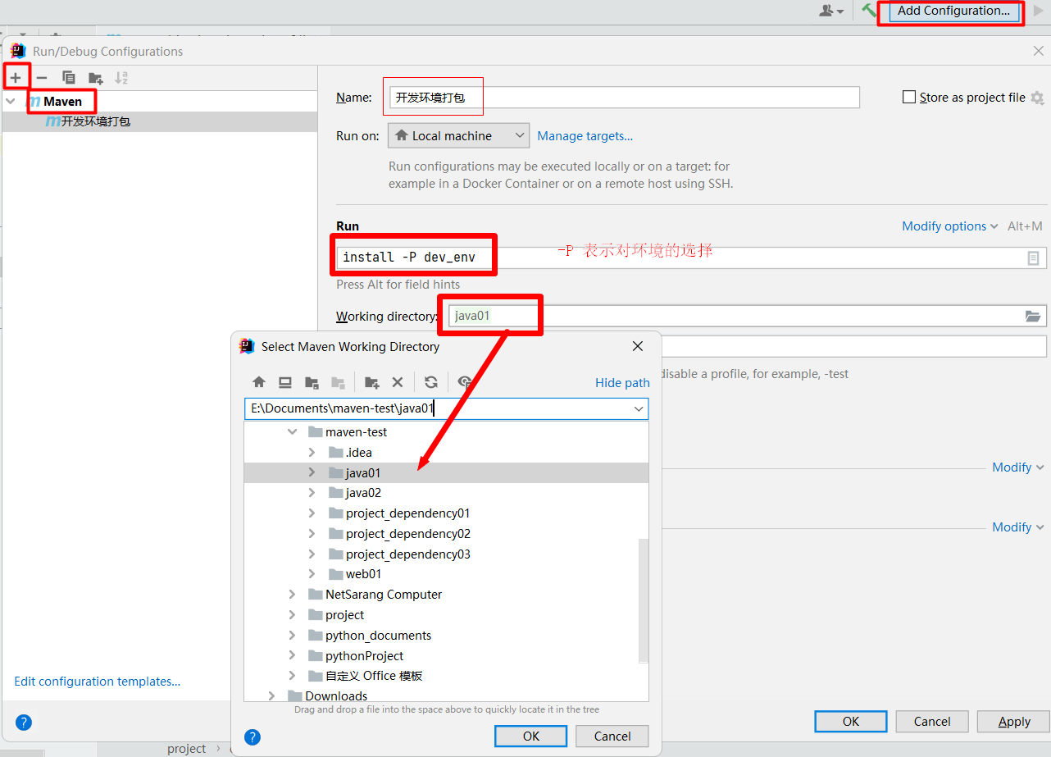Apply the run configuration changes
This screenshot has width=1051, height=757.
coord(1014,722)
